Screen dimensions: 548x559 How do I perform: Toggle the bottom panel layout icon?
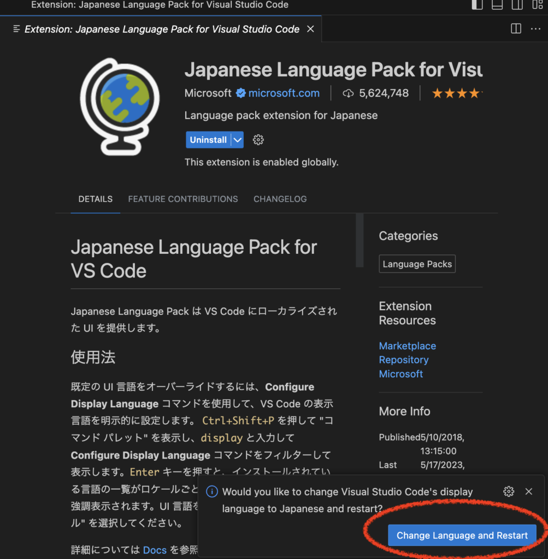click(497, 4)
